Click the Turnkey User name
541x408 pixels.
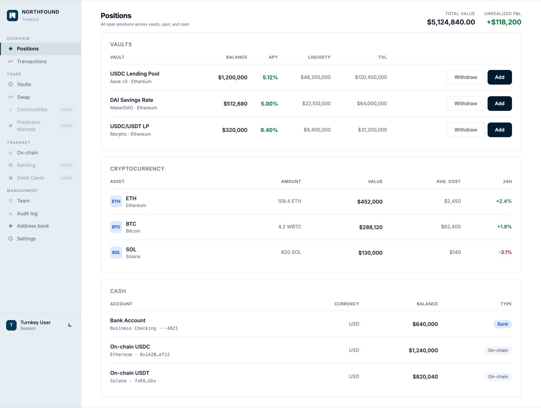pos(36,323)
